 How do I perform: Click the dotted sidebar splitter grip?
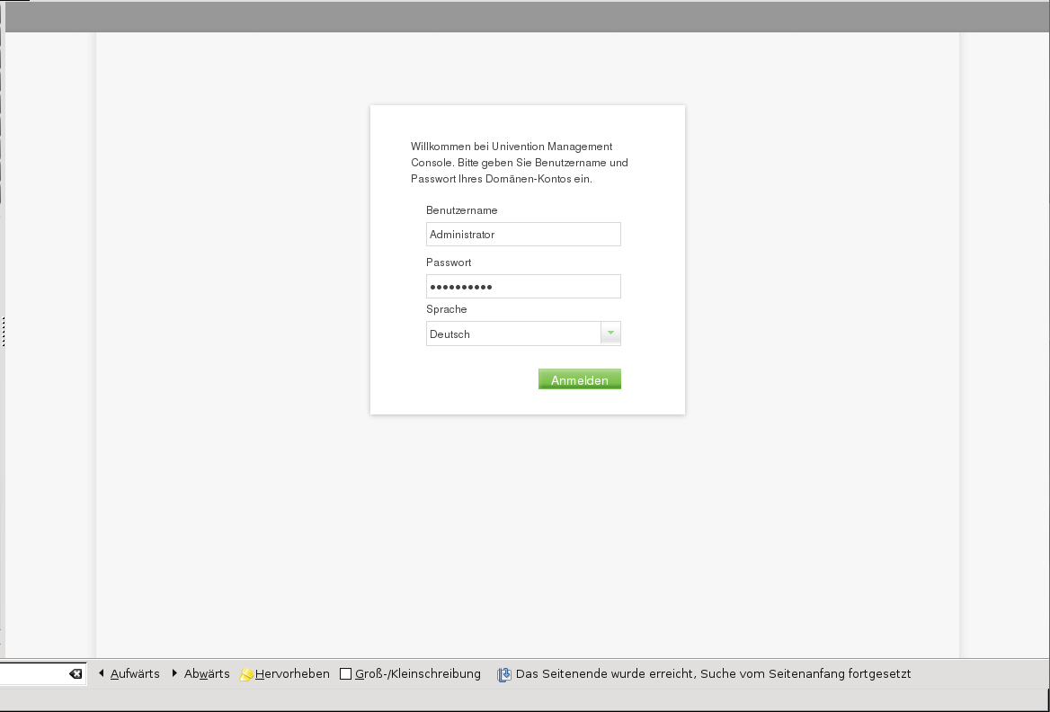pos(4,332)
